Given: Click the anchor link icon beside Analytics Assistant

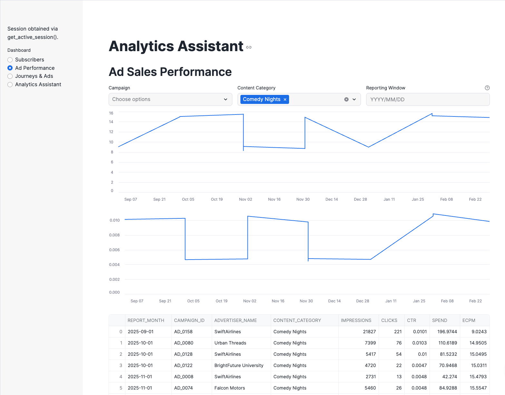Looking at the screenshot, I should 248,47.
